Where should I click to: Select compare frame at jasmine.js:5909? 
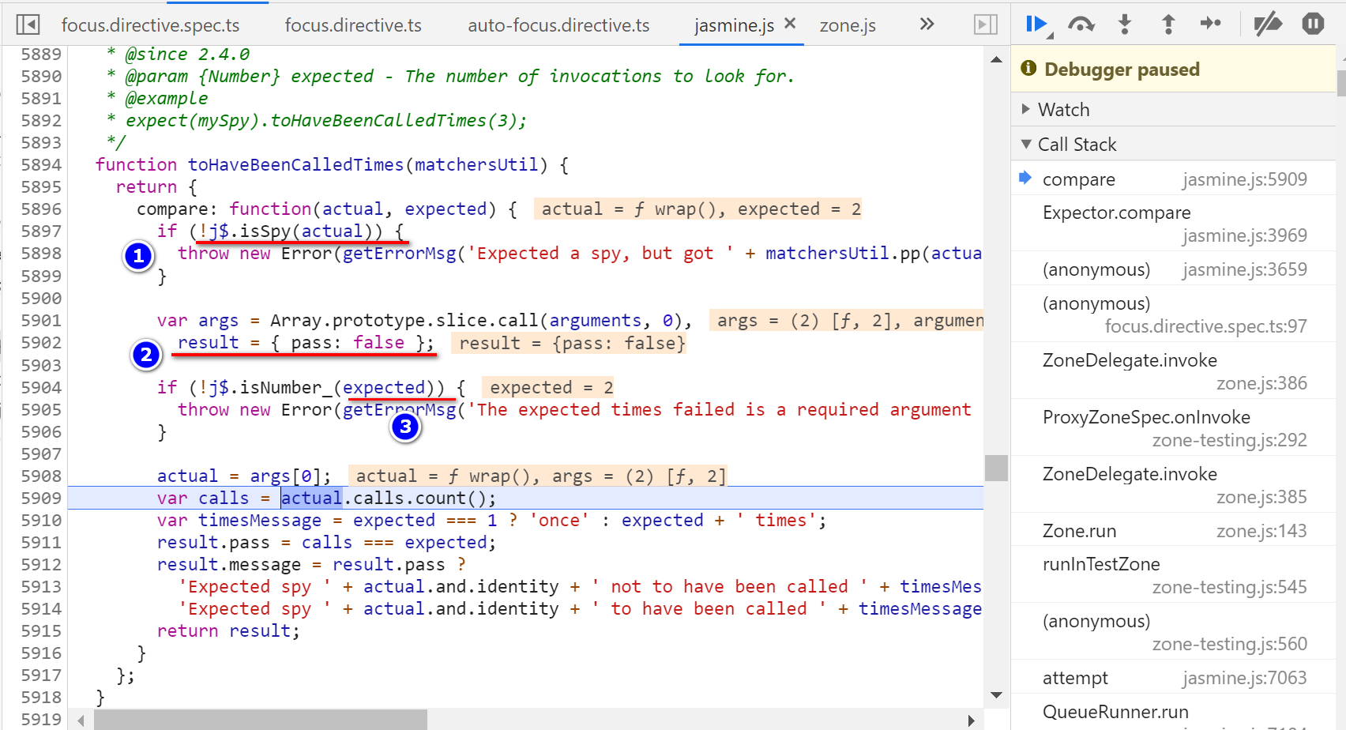[x=1173, y=179]
